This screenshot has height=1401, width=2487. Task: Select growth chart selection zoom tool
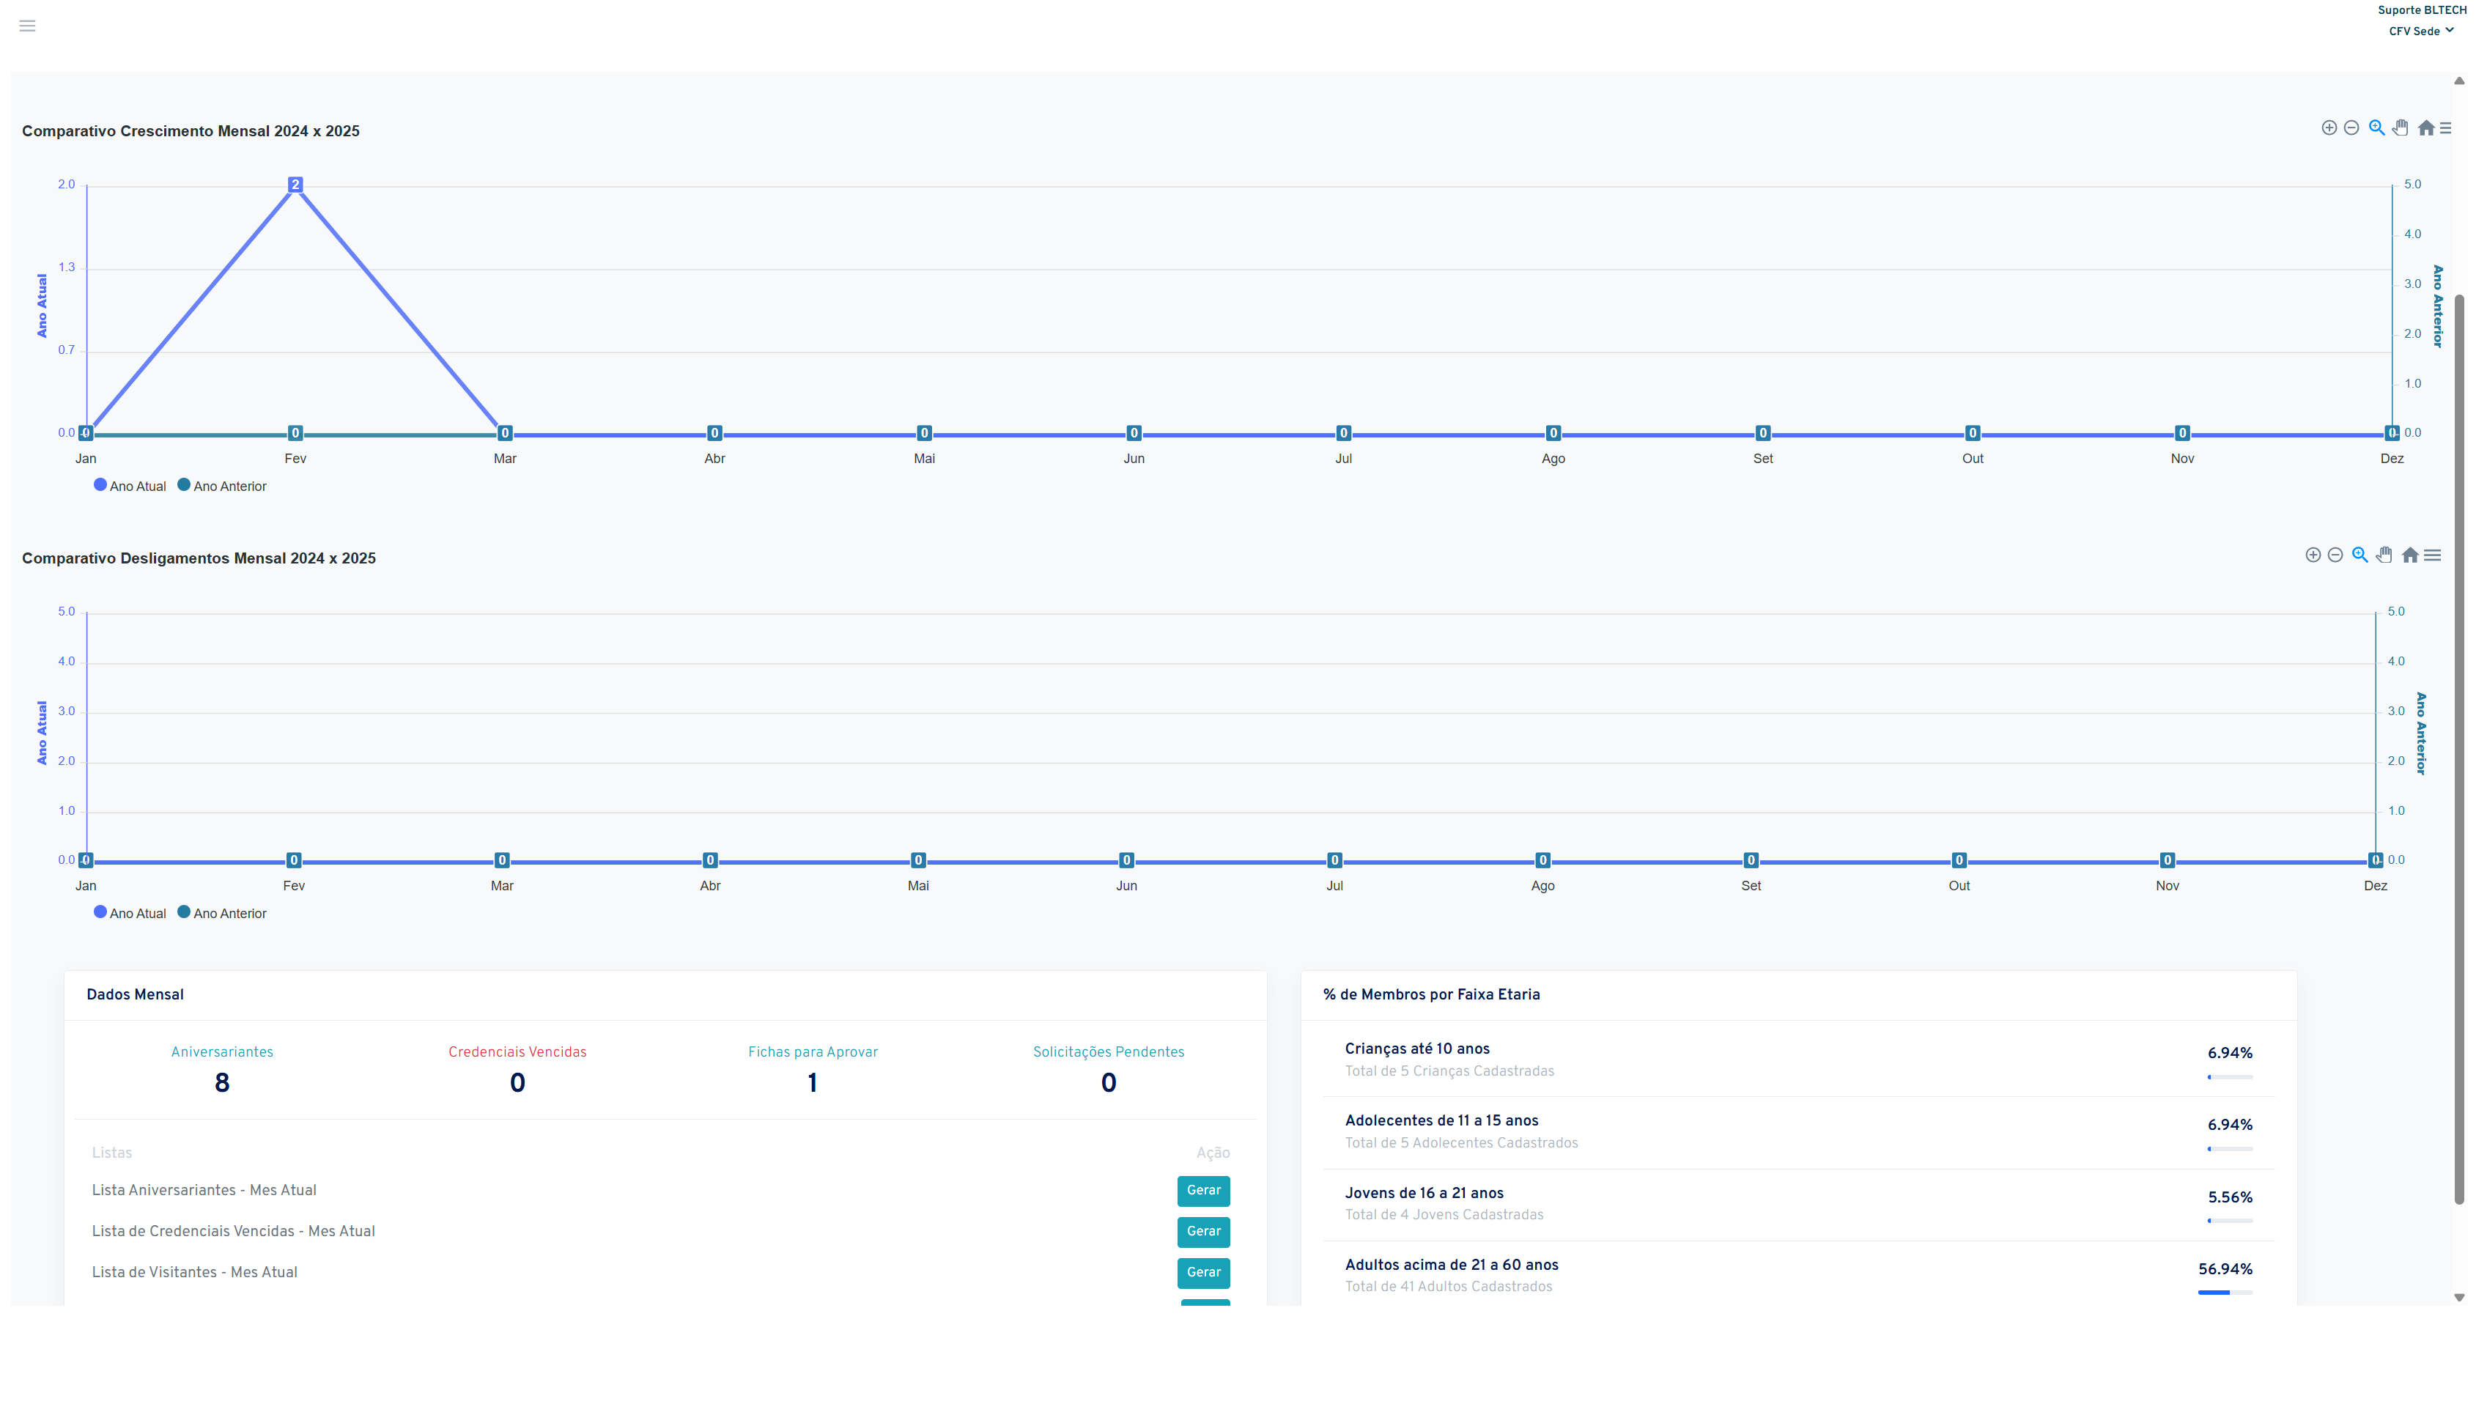(x=2376, y=127)
